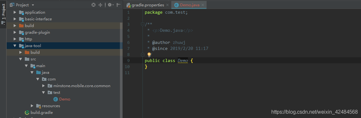Collapse the main folder arrow
Image resolution: width=361 pixels, height=118 pixels.
coord(26,66)
